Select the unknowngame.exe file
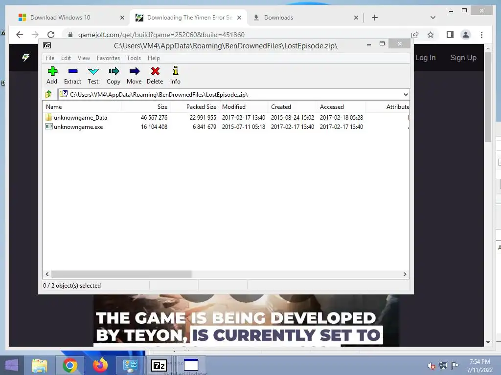Image resolution: width=501 pixels, height=375 pixels. pos(226,127)
